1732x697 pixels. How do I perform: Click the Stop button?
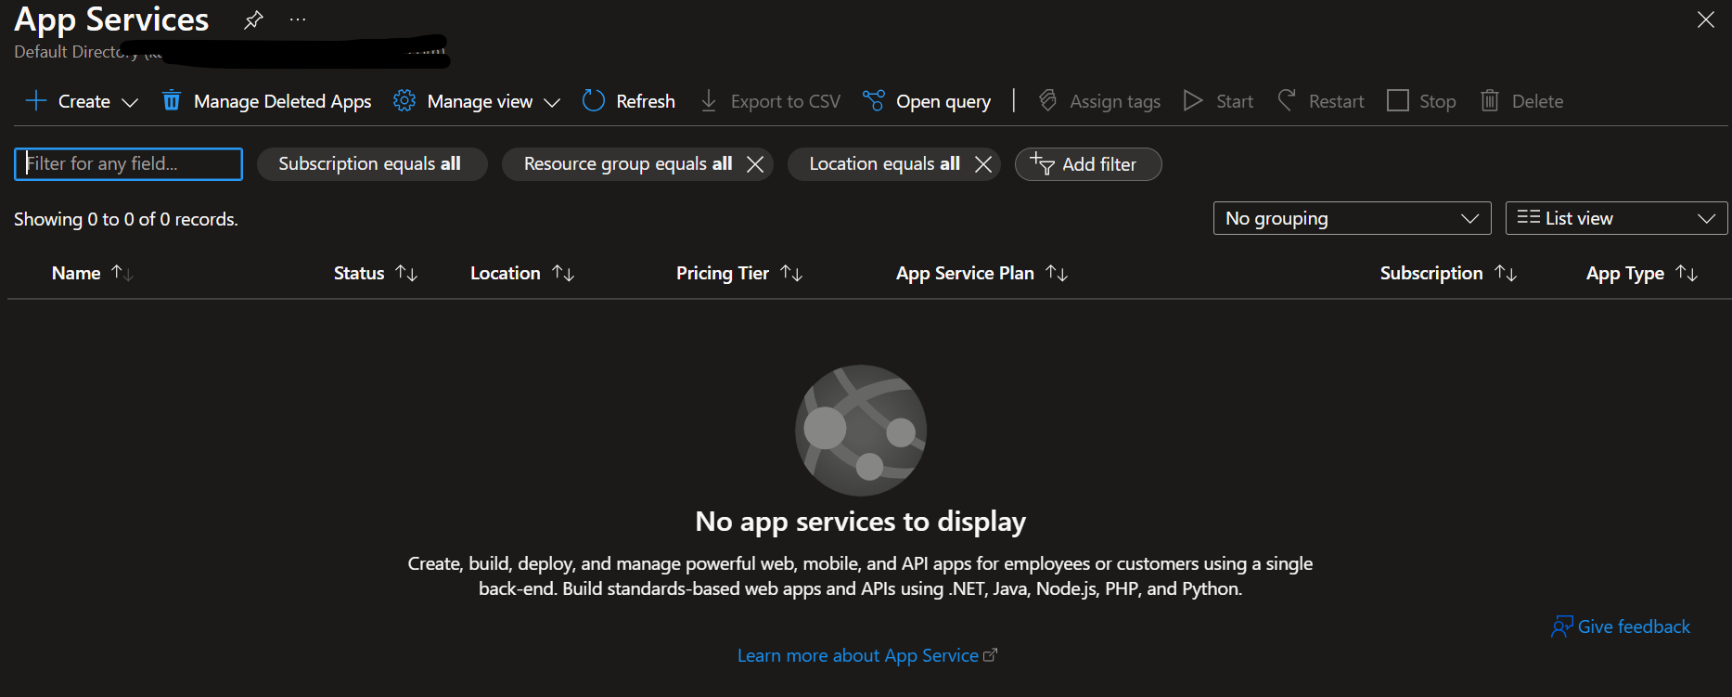tap(1421, 101)
